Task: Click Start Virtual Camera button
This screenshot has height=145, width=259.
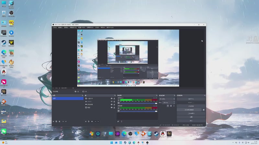Action: pos(189,110)
